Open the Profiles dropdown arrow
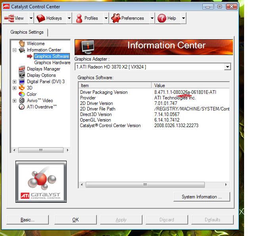 [x=106, y=18]
